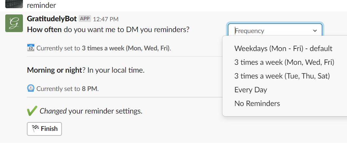This screenshot has width=347, height=143.
Task: Click the clock emoji next to 8 PM
Action: coord(31,88)
